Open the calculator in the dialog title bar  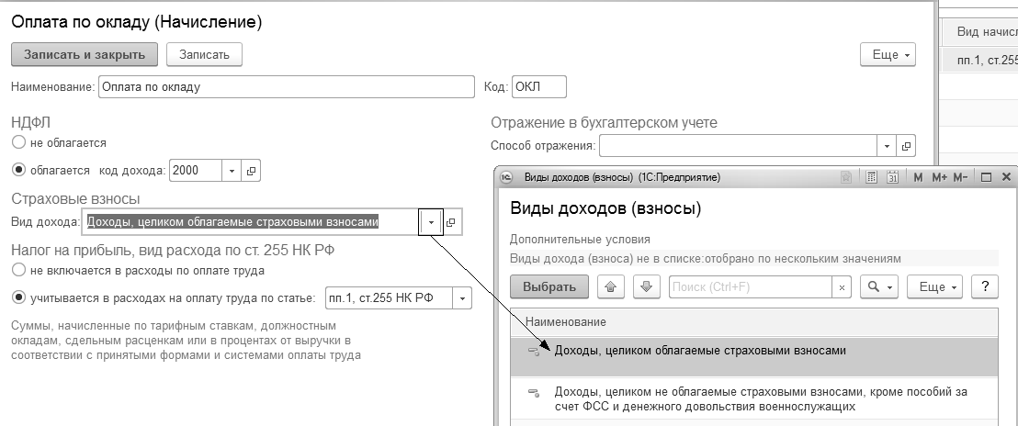point(871,177)
